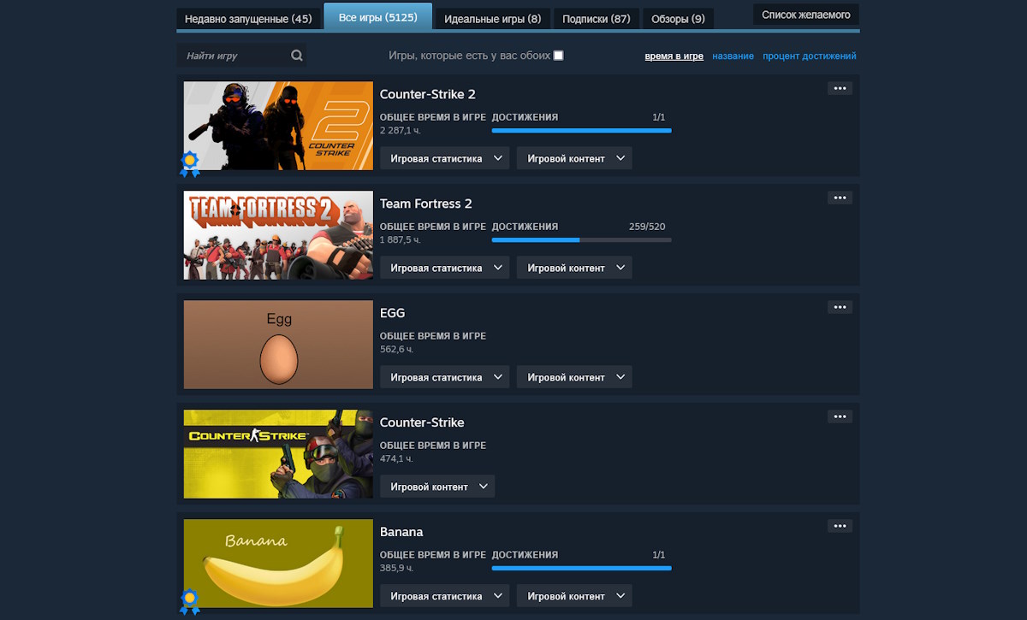Screen dimensions: 1027x620
Task: Expand Игровая статистика dropdown for Banana
Action: pyautogui.click(x=445, y=596)
